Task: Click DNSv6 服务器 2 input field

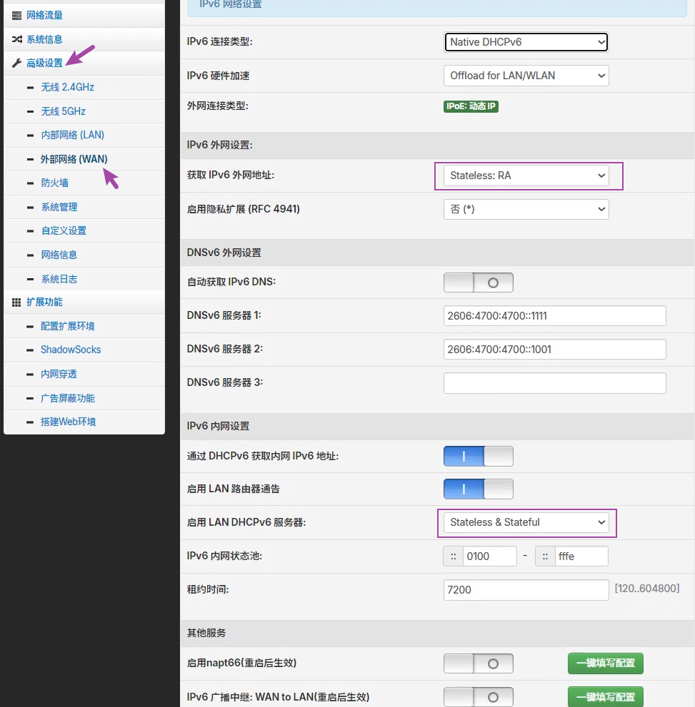Action: pos(555,350)
